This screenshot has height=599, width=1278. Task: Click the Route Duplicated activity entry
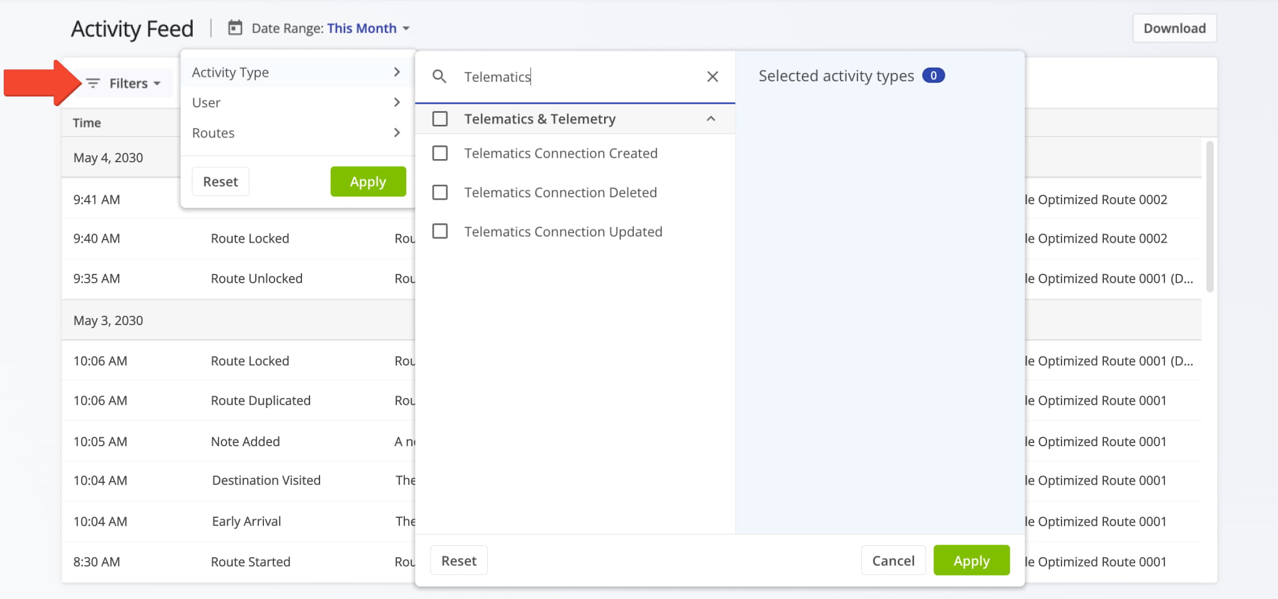point(260,401)
